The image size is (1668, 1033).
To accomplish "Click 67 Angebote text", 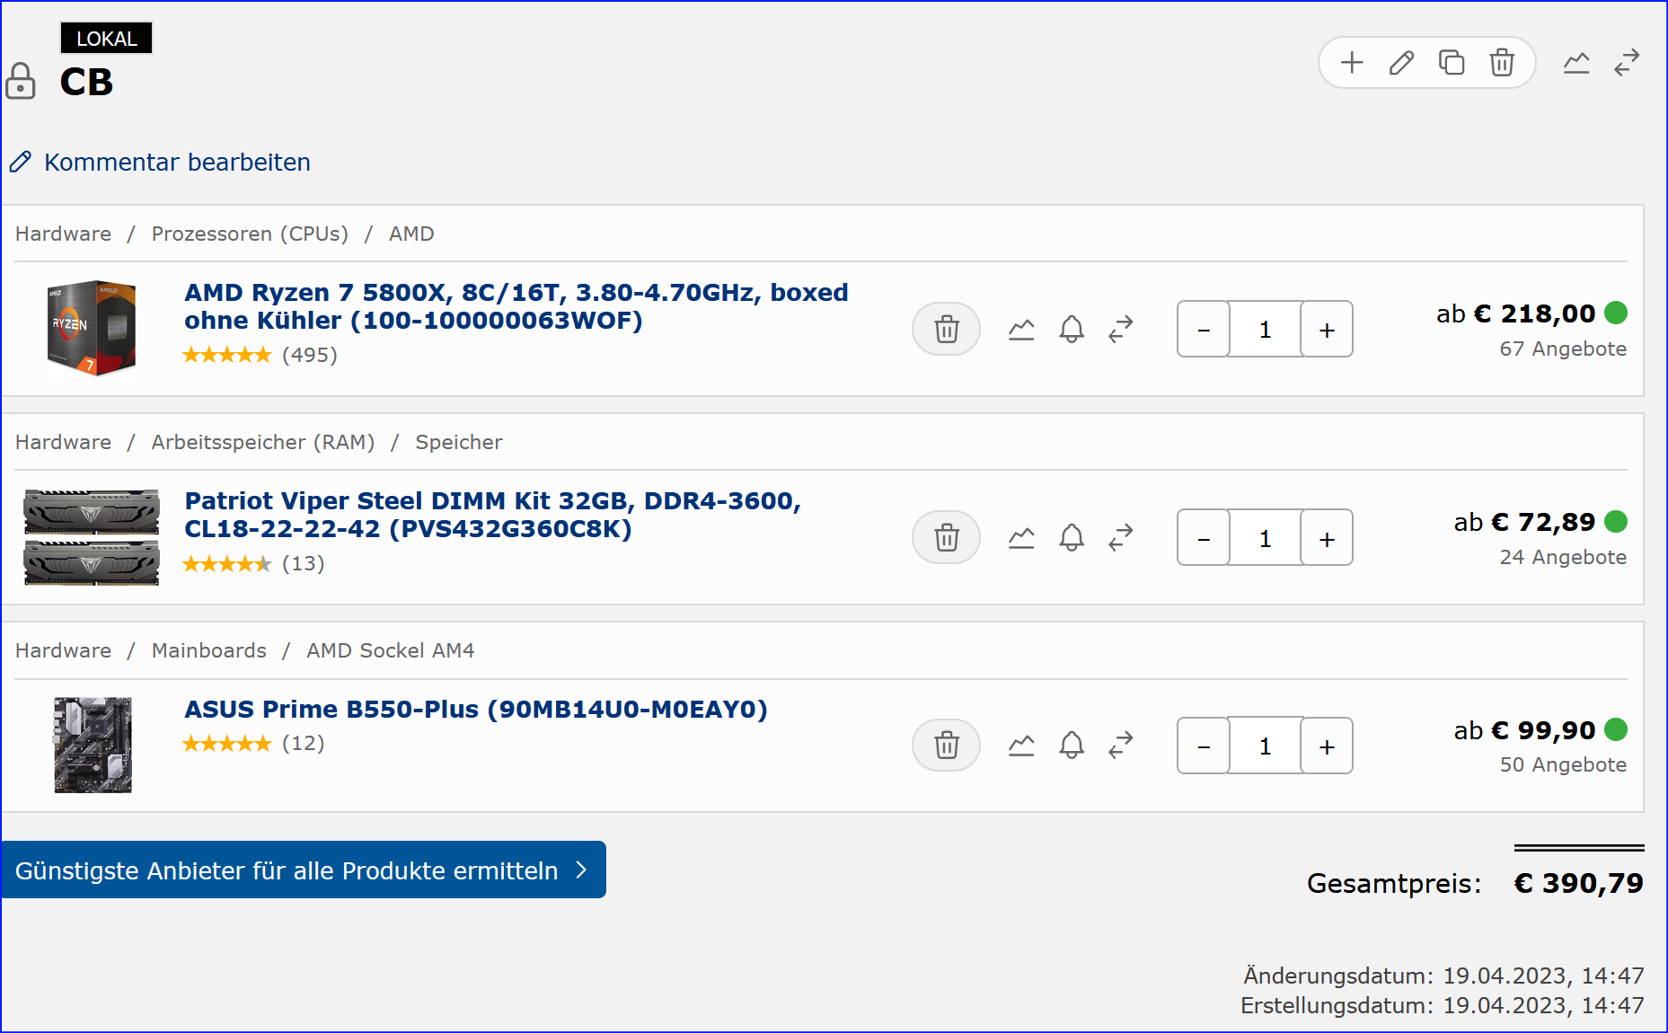I will pos(1563,349).
